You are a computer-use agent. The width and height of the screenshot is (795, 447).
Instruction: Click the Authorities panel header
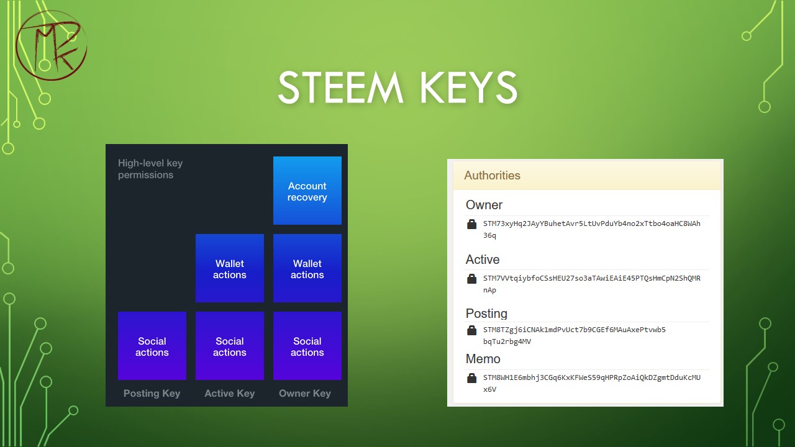pyautogui.click(x=586, y=176)
